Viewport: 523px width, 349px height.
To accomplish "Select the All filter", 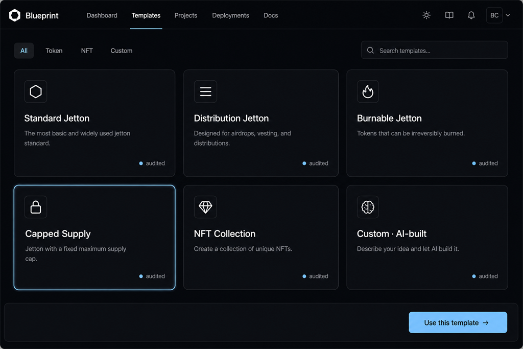I will click(23, 51).
